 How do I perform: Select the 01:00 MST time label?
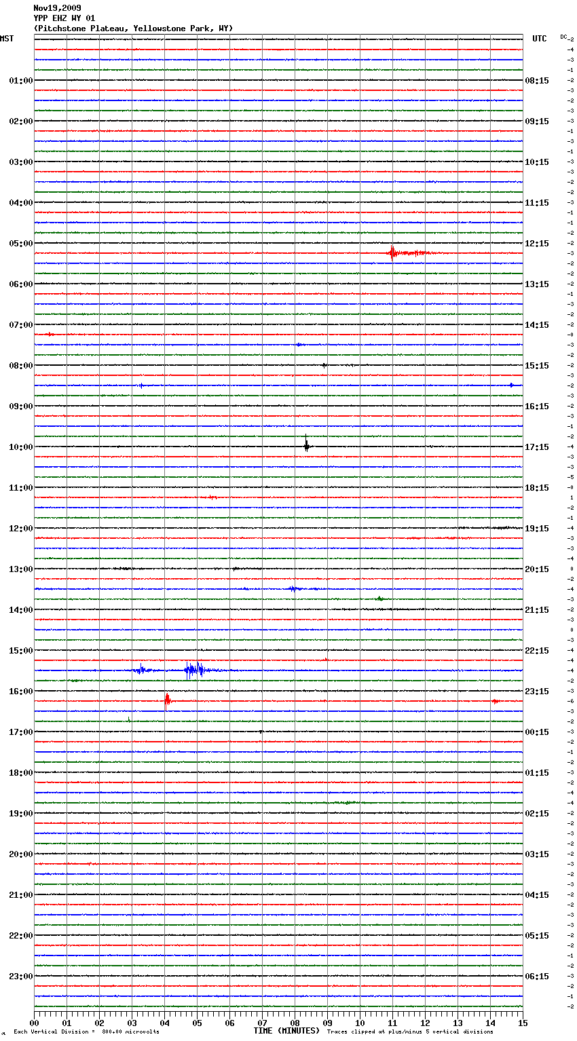click(20, 81)
